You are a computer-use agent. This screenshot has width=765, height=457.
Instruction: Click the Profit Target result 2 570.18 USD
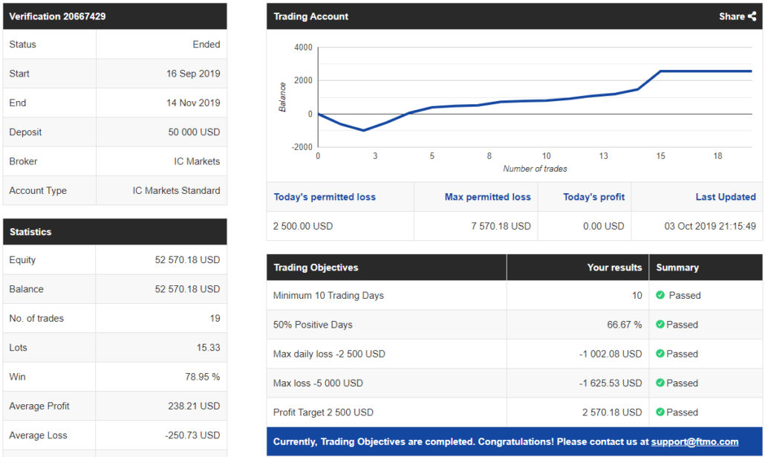tap(612, 412)
